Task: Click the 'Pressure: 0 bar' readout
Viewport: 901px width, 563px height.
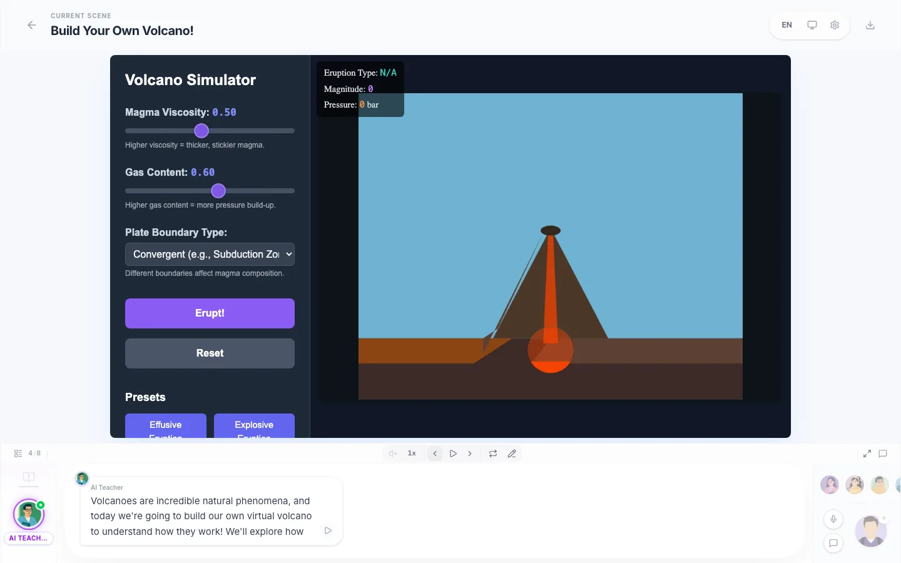Action: pos(351,104)
